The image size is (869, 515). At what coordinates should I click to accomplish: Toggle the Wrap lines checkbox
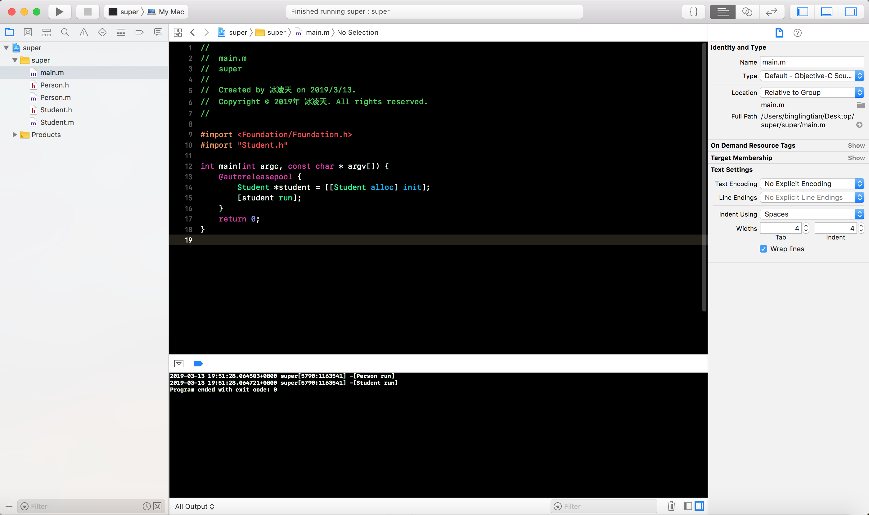point(763,249)
